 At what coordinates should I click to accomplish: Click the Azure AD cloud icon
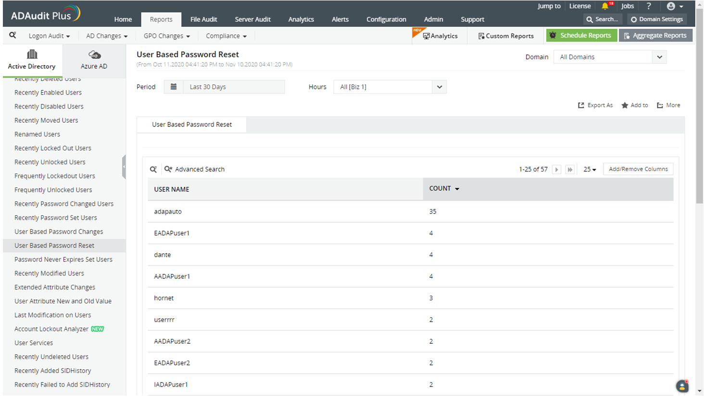94,54
